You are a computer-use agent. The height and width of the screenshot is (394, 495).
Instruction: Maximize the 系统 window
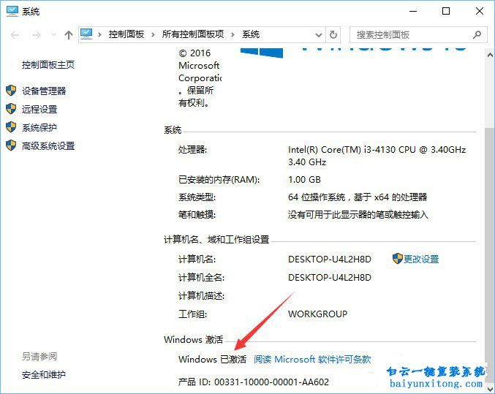446,12
